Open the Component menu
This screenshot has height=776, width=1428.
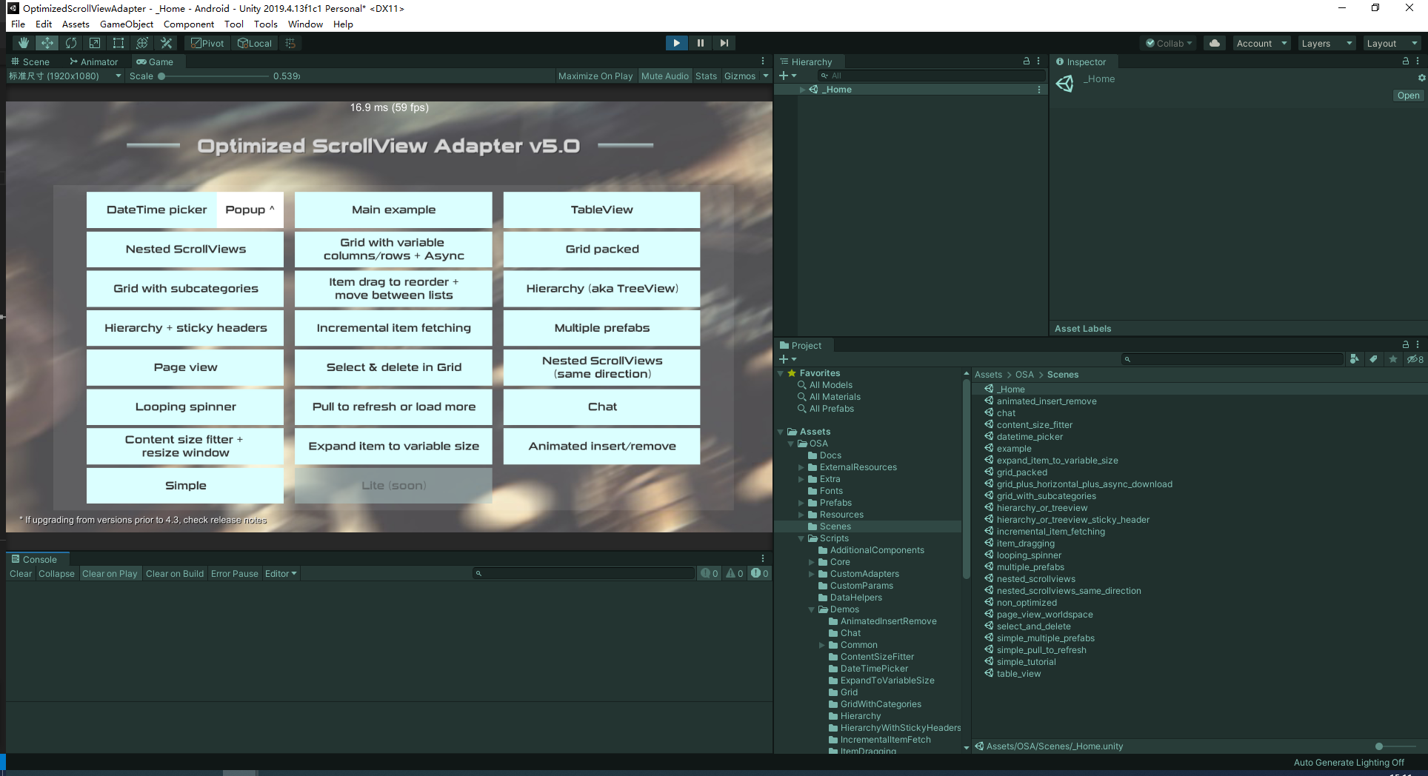[x=189, y=24]
